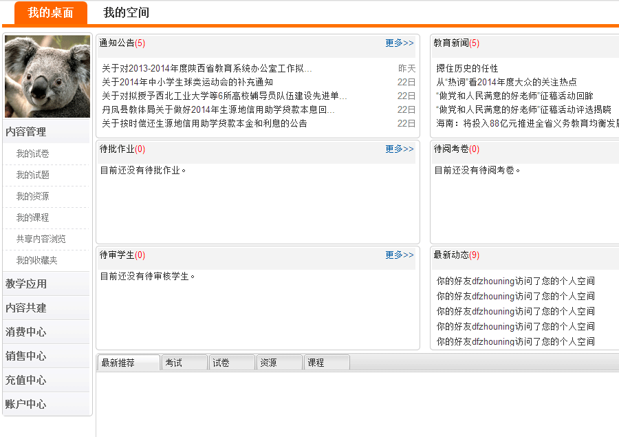
Task: Expand the 内容共建 sidebar section
Action: (26, 308)
